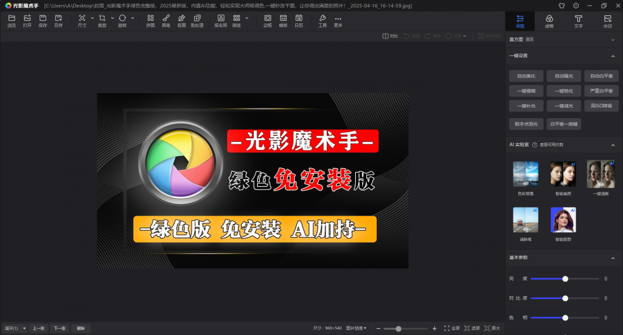Click the 重做 redo arrow
Image resolution: width=623 pixels, height=335 pixels.
click(x=433, y=36)
